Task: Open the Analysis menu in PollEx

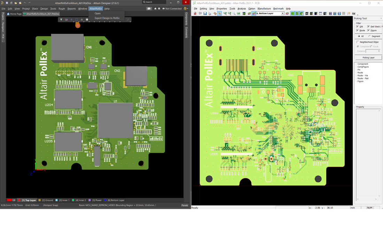Action: click(x=242, y=9)
